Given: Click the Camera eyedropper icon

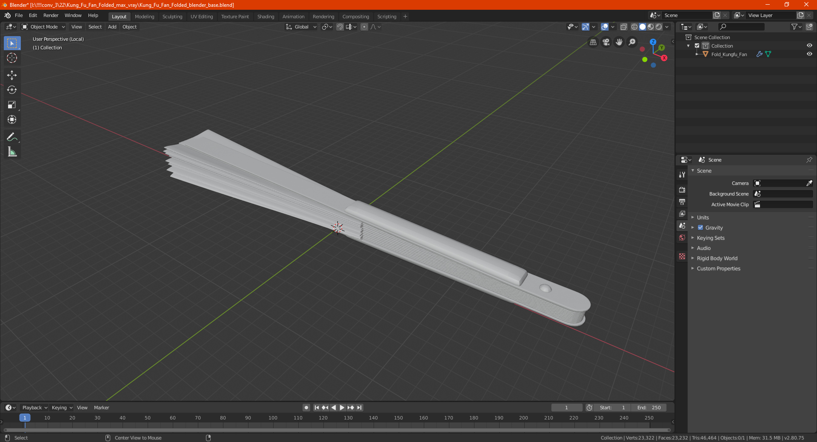Looking at the screenshot, I should tap(809, 183).
